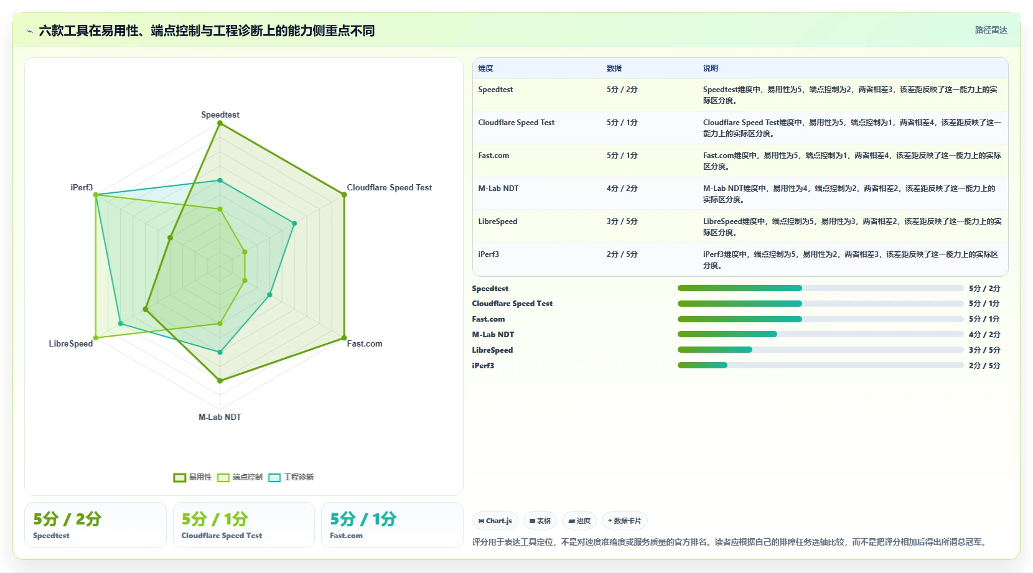Viewport: 1033px width, 573px height.
Task: Click the 路径雷达 label in header
Action: tap(991, 30)
